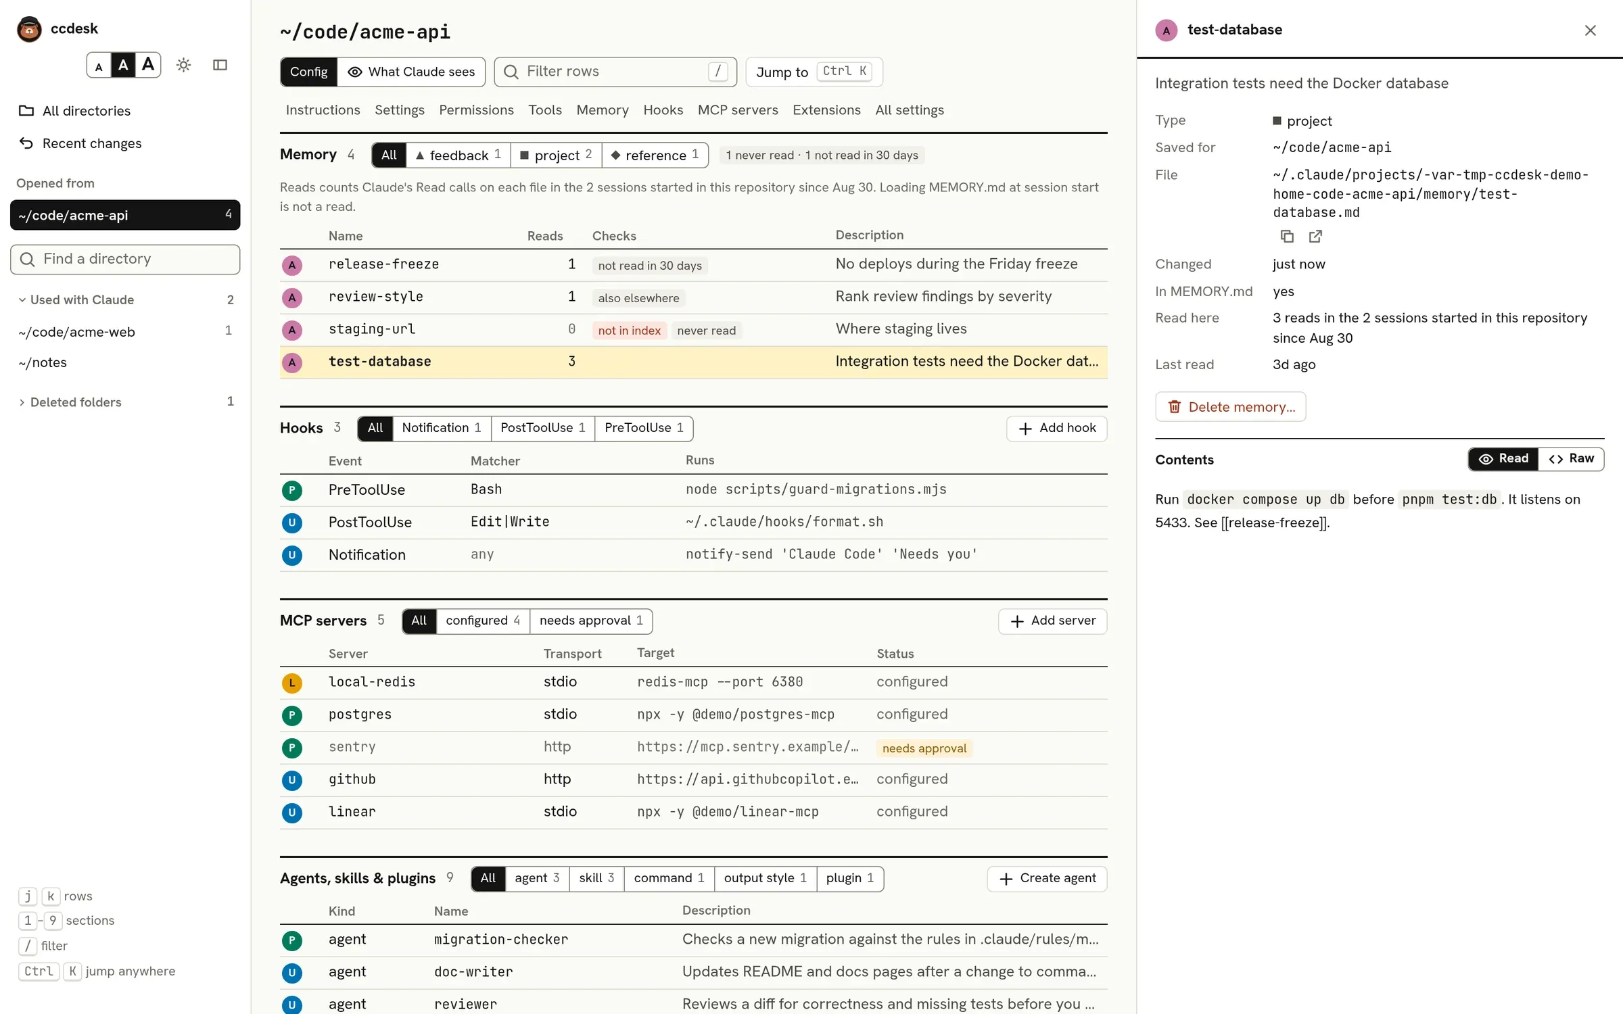Open memory file externally icon
The height and width of the screenshot is (1014, 1623).
tap(1315, 236)
